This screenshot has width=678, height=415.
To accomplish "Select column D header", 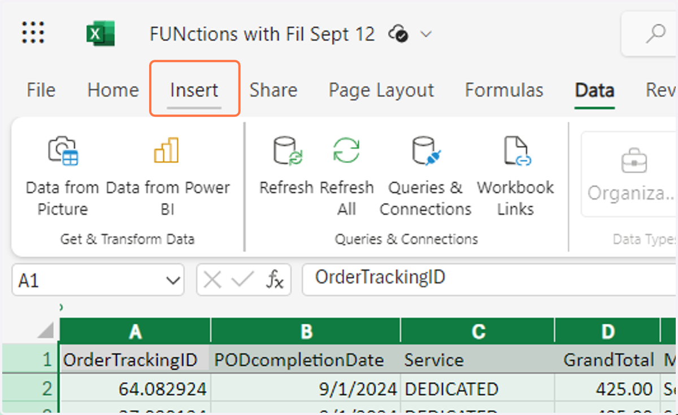I will pos(607,331).
